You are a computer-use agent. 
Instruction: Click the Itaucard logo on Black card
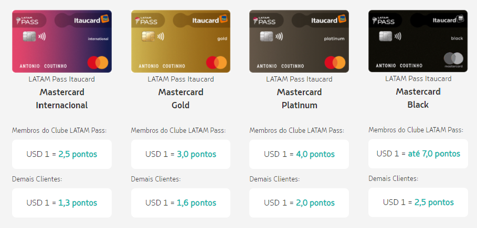[x=449, y=20]
